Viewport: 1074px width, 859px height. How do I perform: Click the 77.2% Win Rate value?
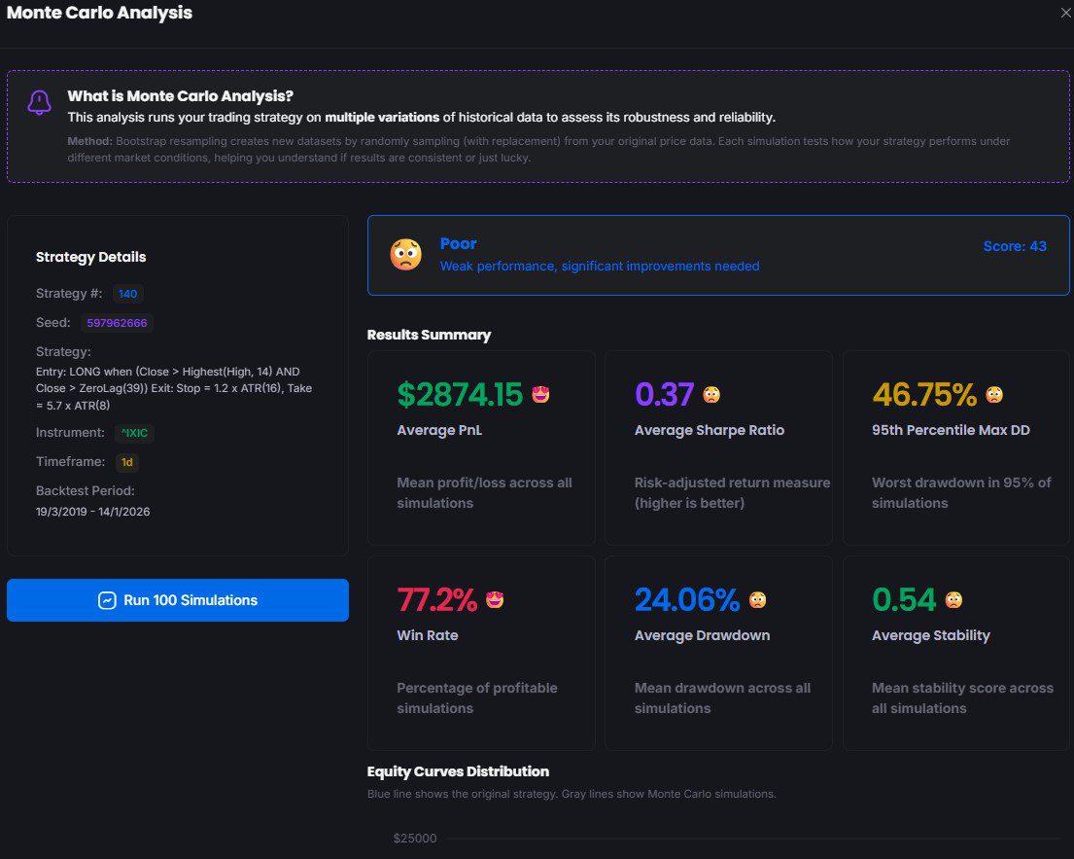tap(437, 600)
